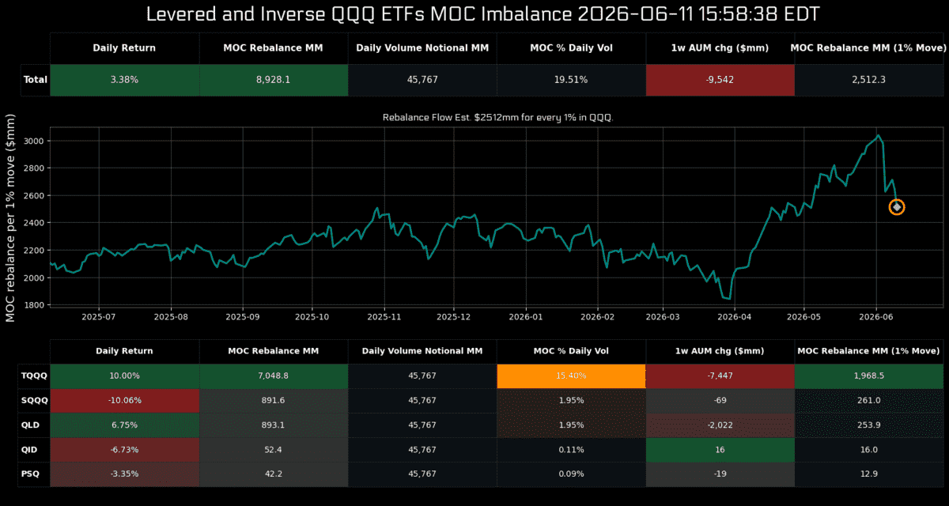This screenshot has width=949, height=506.
Task: Click the PSQ 42.2 MOC rebalance cell
Action: (274, 474)
